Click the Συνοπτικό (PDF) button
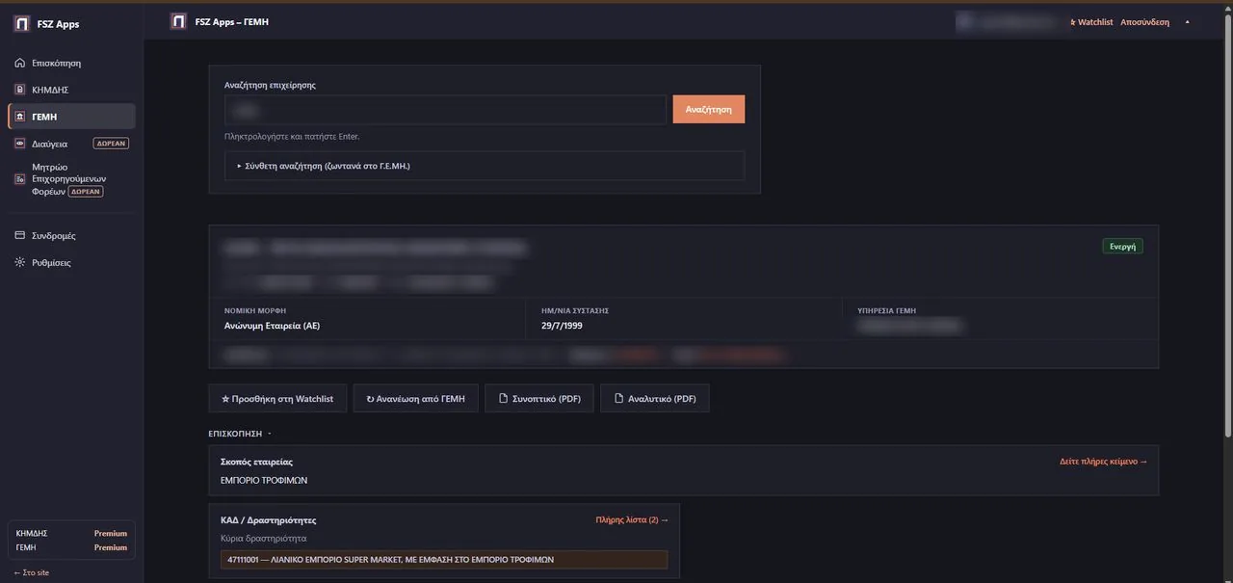The image size is (1233, 583). pos(539,399)
